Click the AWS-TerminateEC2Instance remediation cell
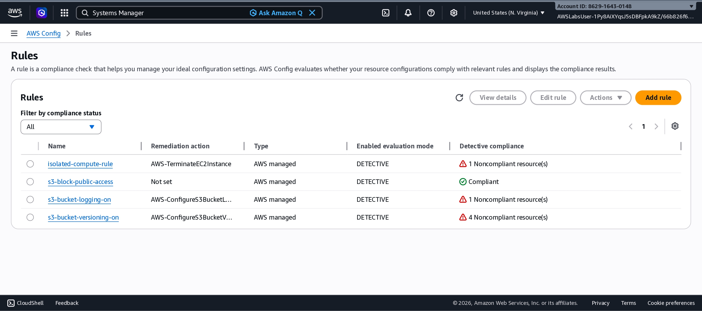 point(191,164)
